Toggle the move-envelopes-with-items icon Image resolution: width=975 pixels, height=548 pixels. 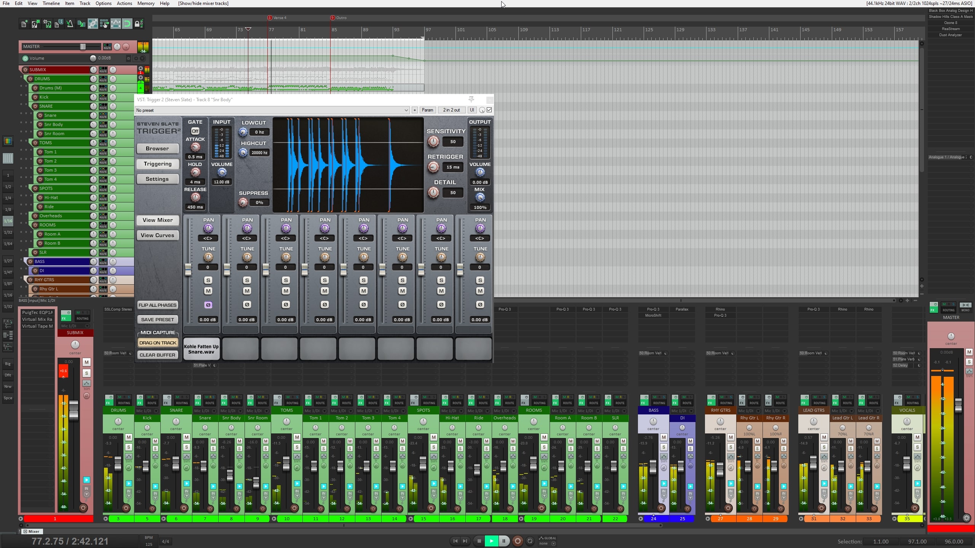tap(115, 24)
